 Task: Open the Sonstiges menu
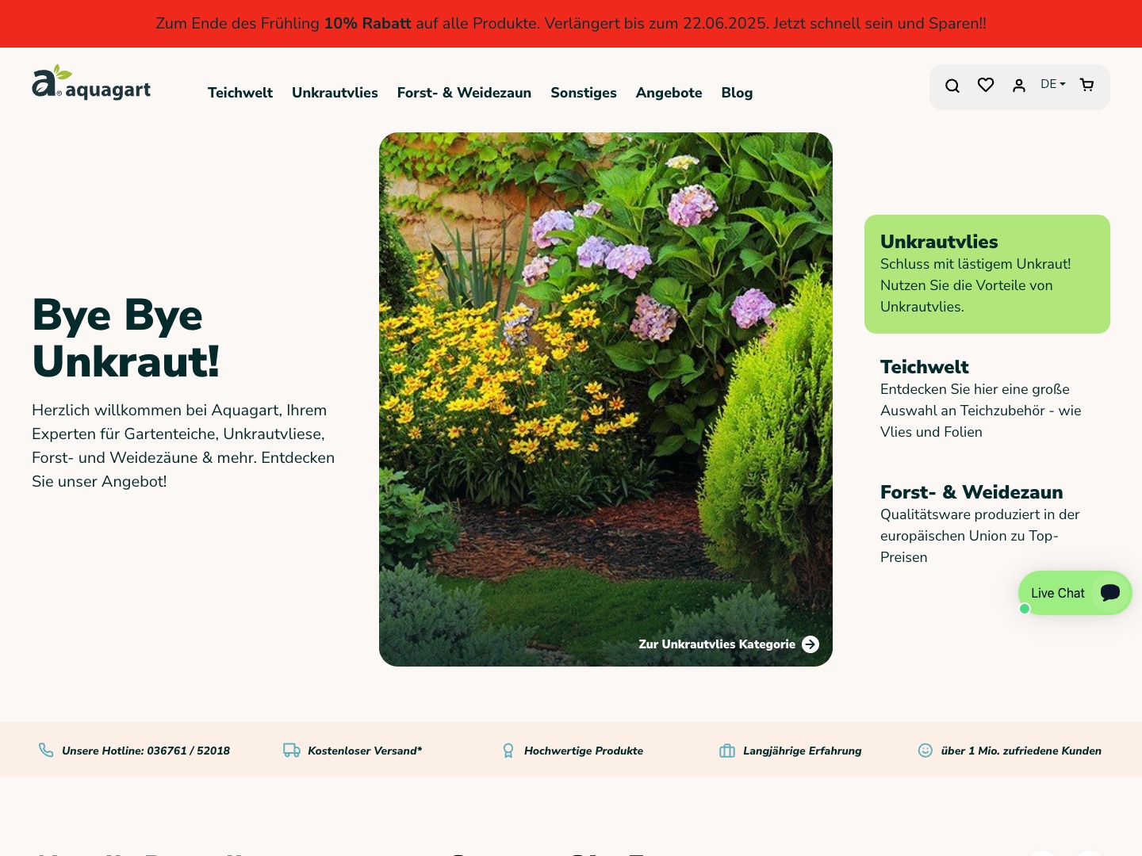point(584,93)
